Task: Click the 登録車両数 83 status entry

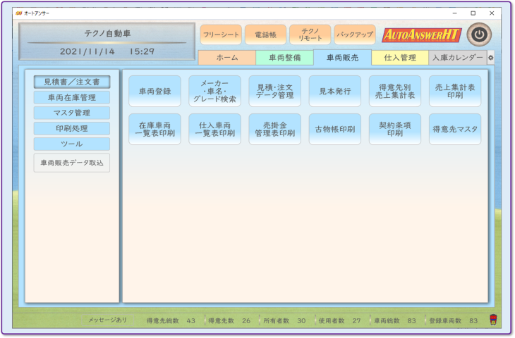Action: click(453, 320)
